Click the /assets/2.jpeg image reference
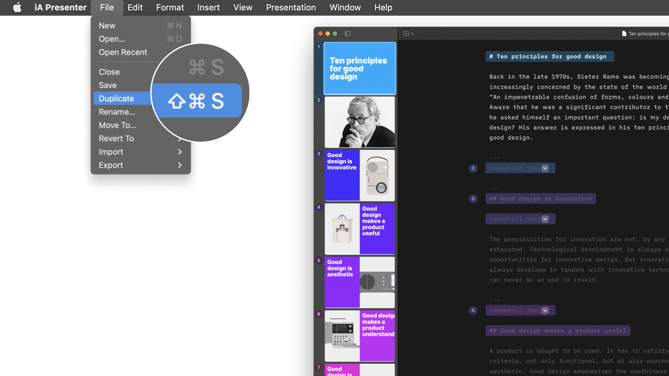 pos(515,310)
